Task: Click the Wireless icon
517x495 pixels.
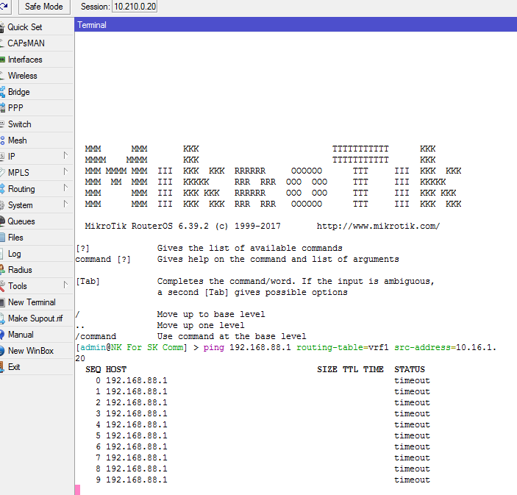Action: [2, 76]
